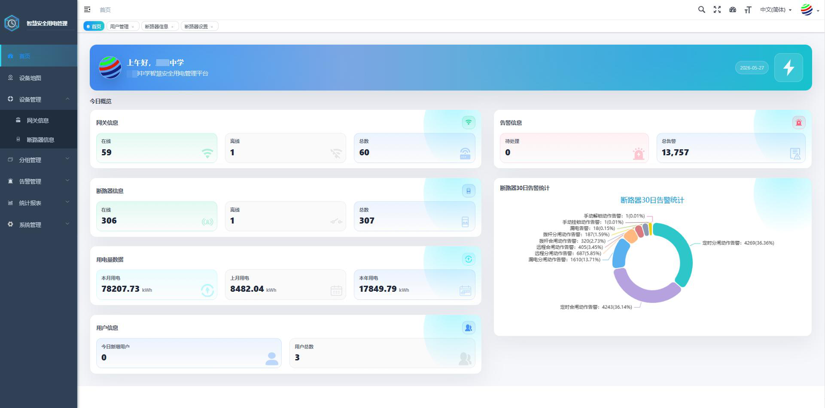Expand the 统计报表 sidebar menu

(x=39, y=203)
